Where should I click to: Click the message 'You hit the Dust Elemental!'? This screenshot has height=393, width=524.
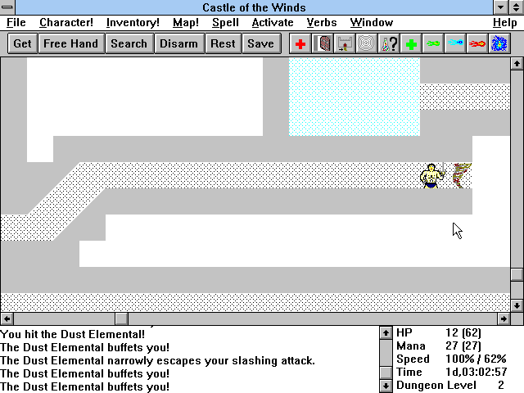[73, 334]
